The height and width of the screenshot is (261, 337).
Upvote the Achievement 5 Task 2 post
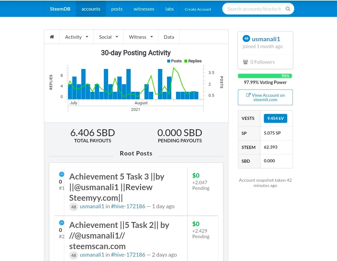[61, 223]
